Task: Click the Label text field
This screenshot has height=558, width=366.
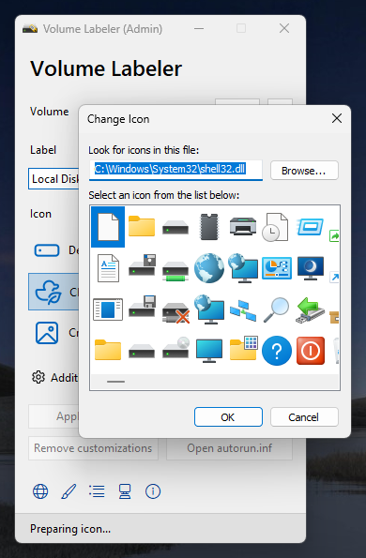Action: [53, 178]
